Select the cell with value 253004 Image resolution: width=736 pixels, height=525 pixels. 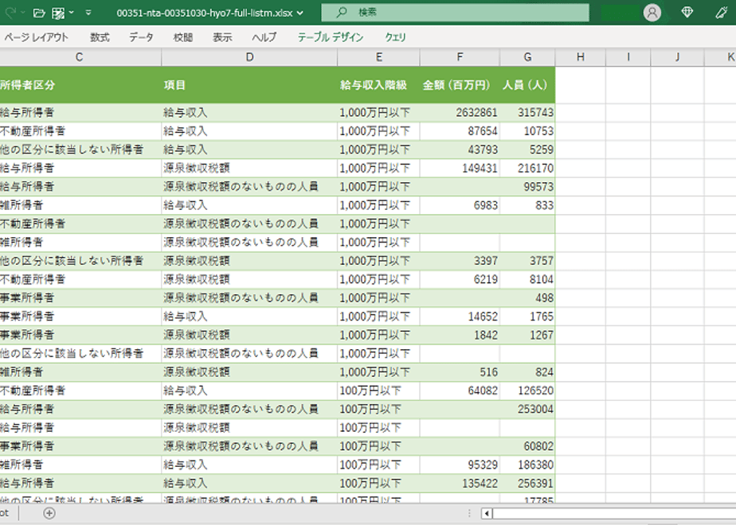[527, 409]
